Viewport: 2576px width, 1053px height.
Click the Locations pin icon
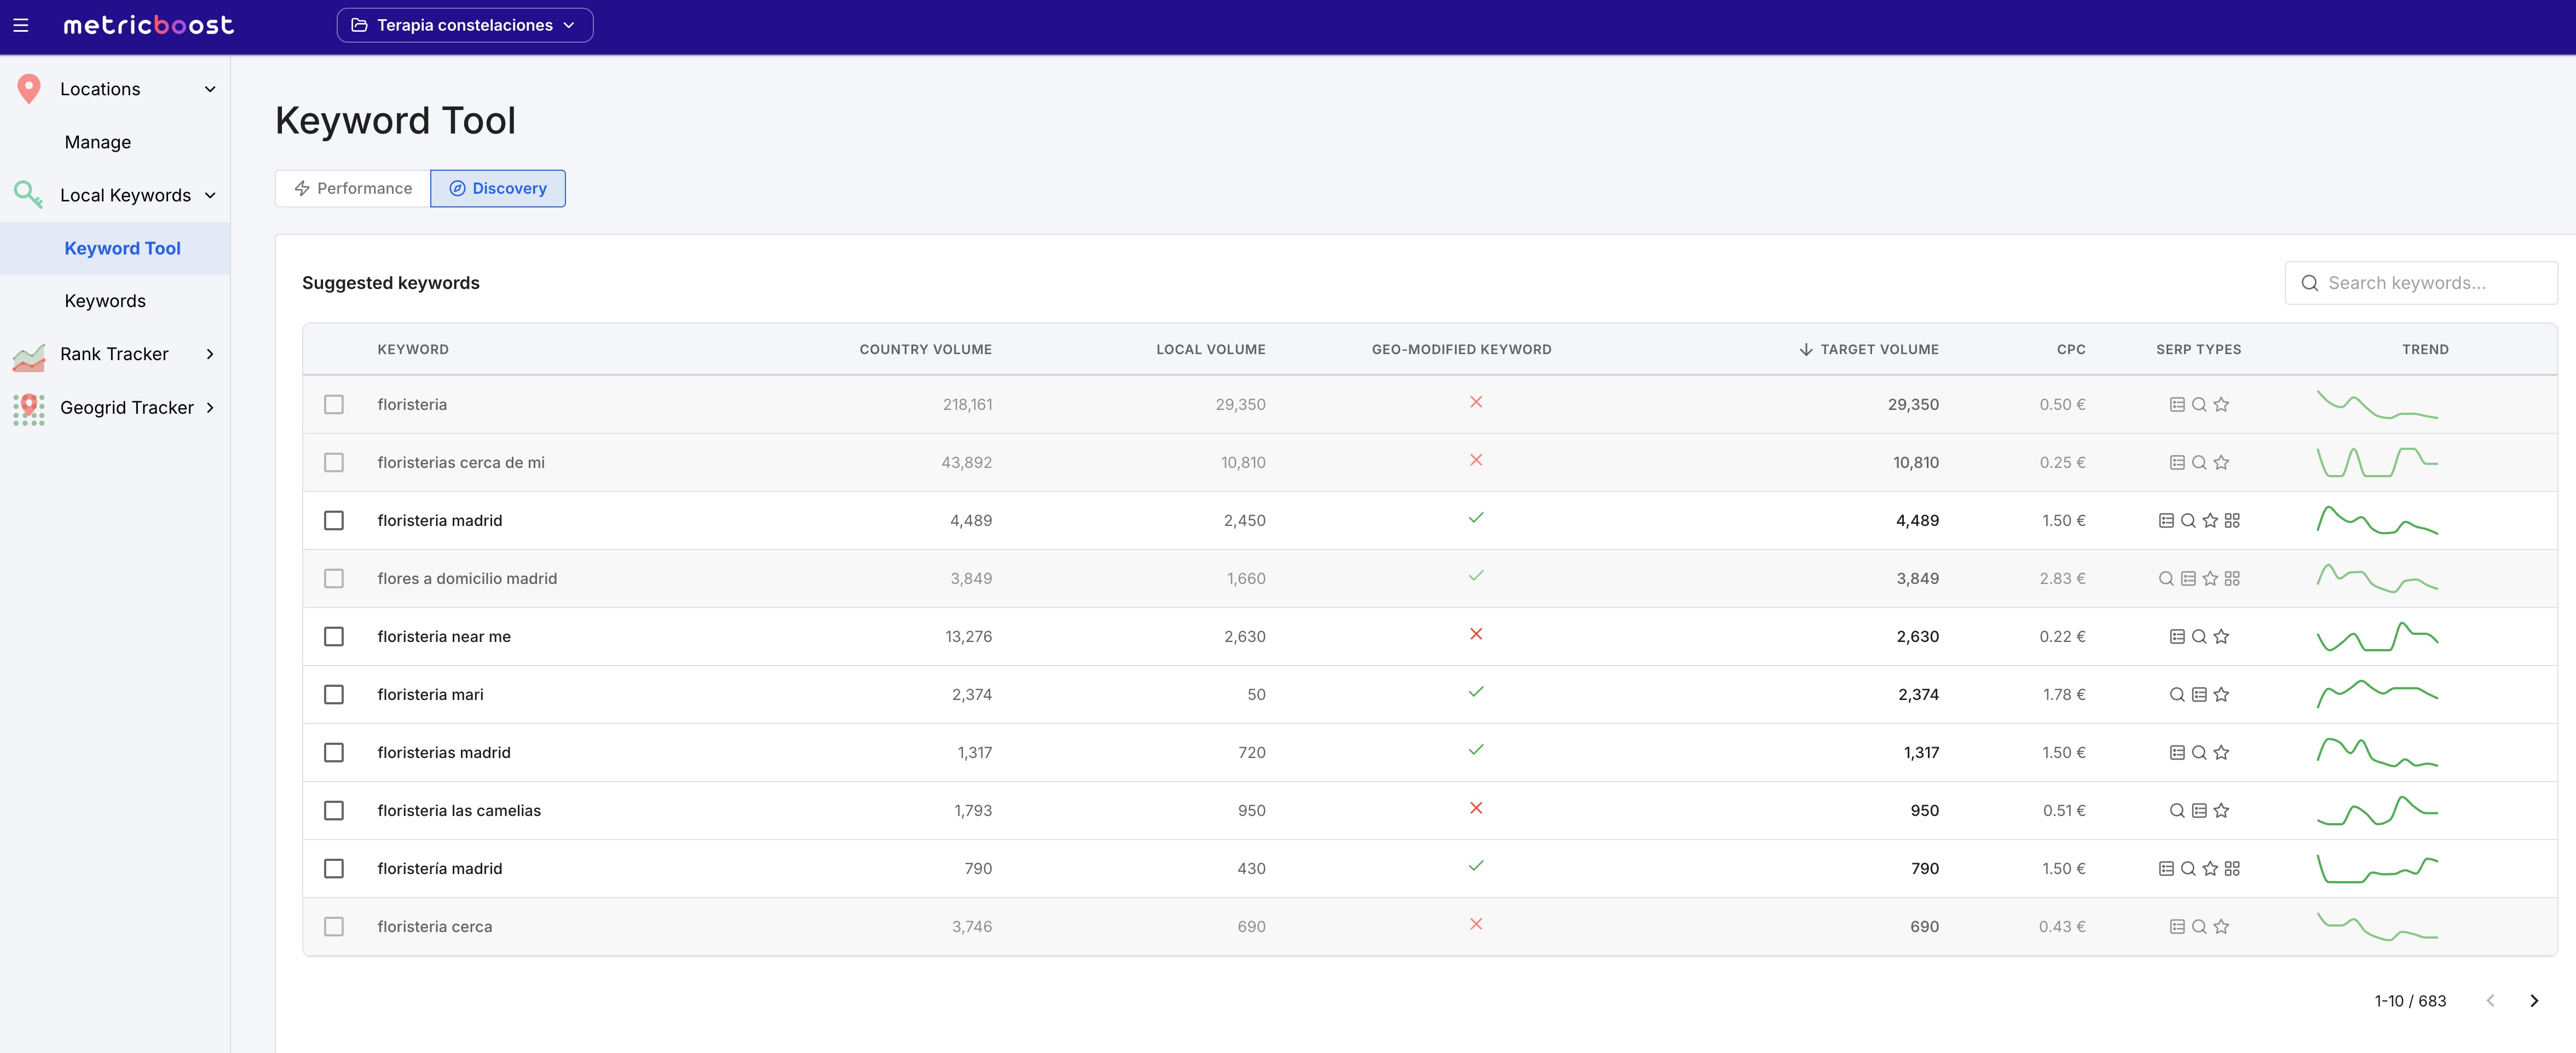pyautogui.click(x=29, y=89)
